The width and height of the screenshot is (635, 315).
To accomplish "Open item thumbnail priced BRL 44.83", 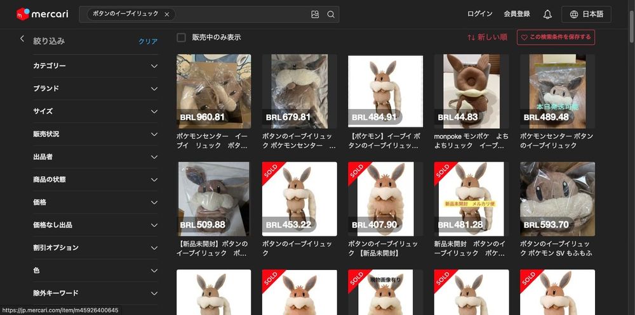I will [x=471, y=91].
